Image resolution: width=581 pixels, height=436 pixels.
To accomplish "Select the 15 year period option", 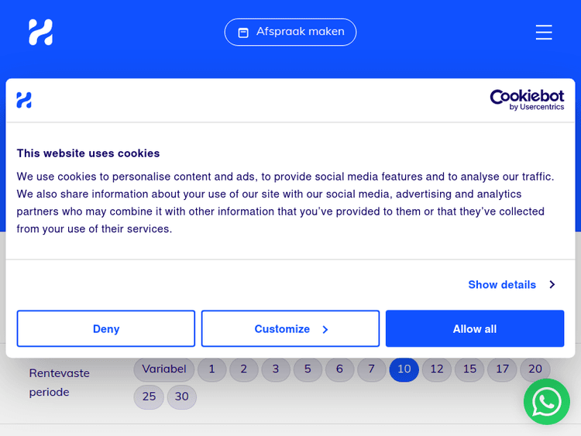I will (469, 369).
